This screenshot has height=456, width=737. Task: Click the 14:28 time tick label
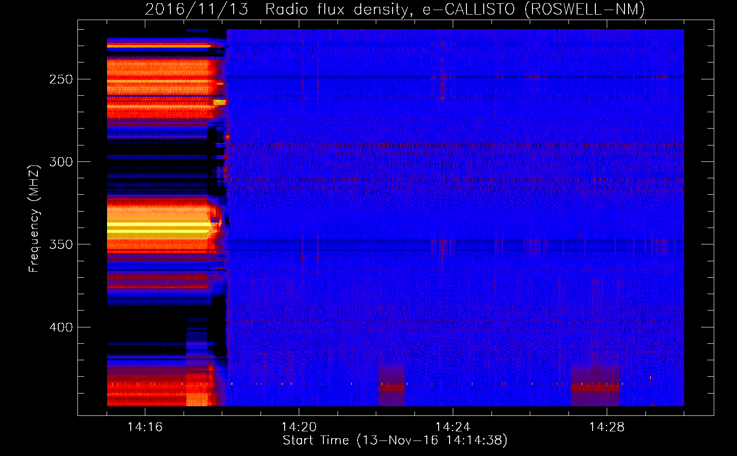[607, 427]
